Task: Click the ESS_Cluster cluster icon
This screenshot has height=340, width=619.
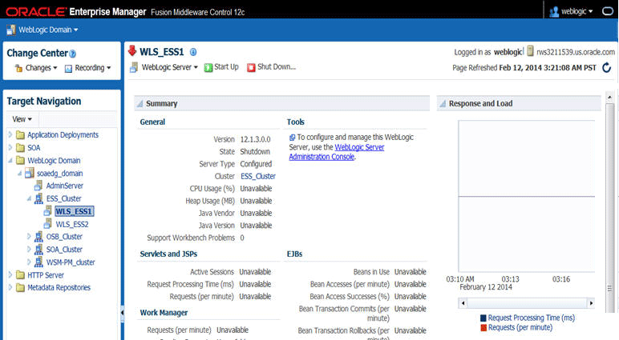Action: pos(38,198)
